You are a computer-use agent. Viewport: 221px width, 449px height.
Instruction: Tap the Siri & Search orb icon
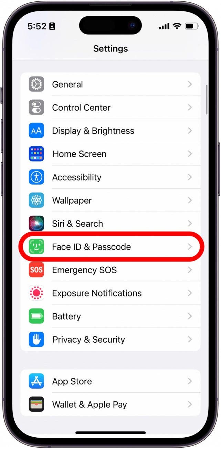click(x=36, y=223)
